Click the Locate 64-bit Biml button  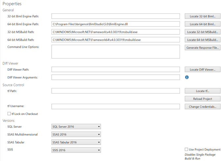(x=203, y=24)
